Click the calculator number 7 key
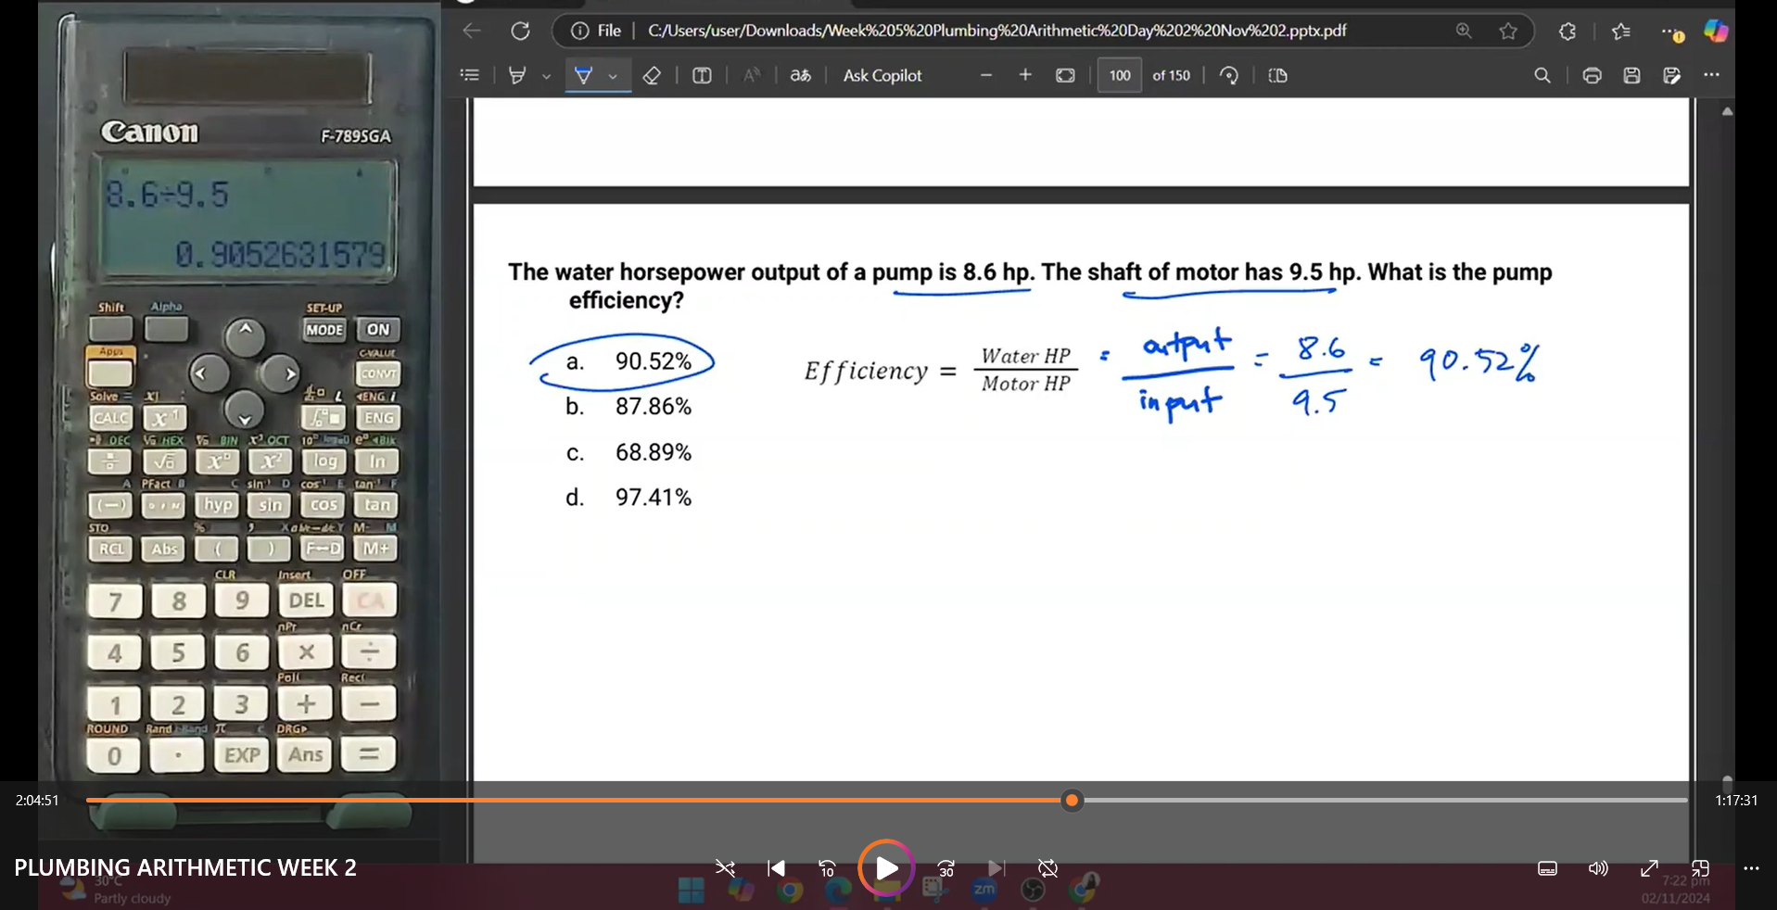The image size is (1777, 910). (114, 601)
